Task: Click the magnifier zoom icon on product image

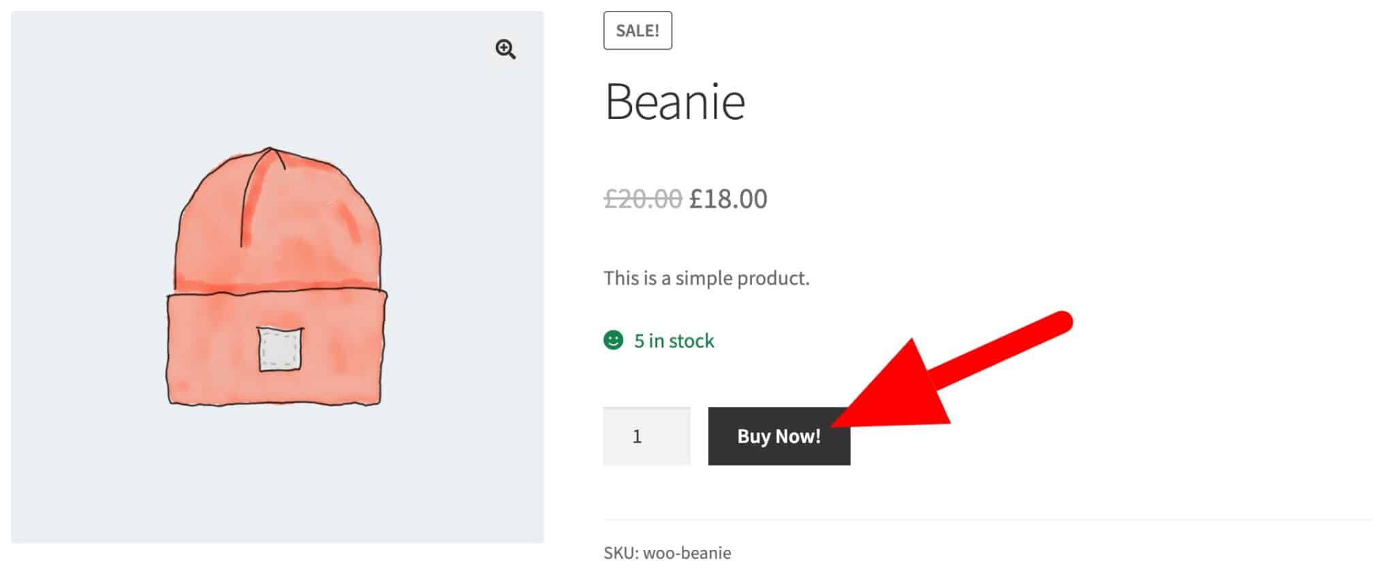Action: click(x=505, y=49)
